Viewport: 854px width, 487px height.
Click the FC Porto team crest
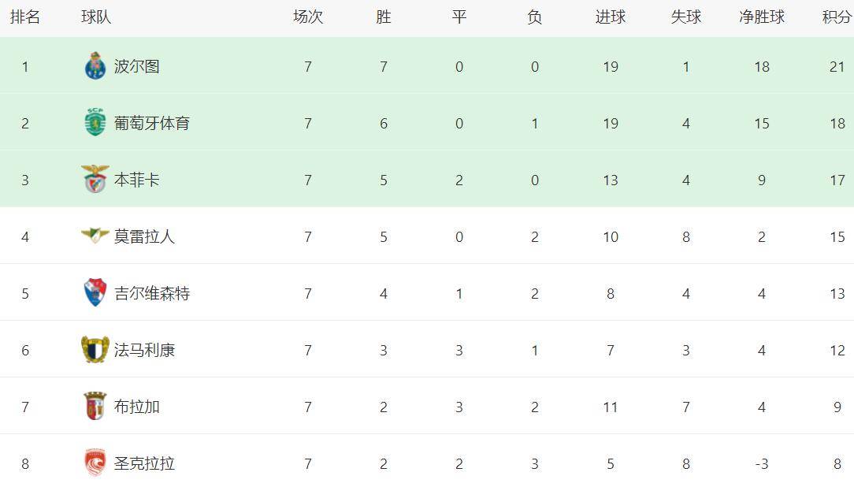click(95, 66)
